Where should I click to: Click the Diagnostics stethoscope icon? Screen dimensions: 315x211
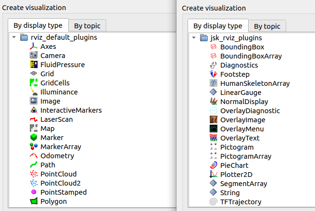[x=214, y=65]
